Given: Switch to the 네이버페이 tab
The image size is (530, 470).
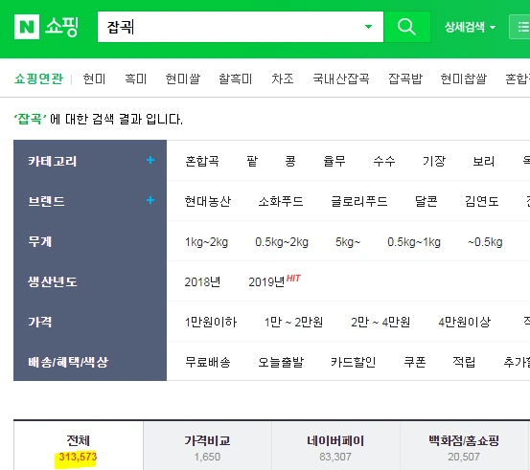Looking at the screenshot, I should click(335, 447).
